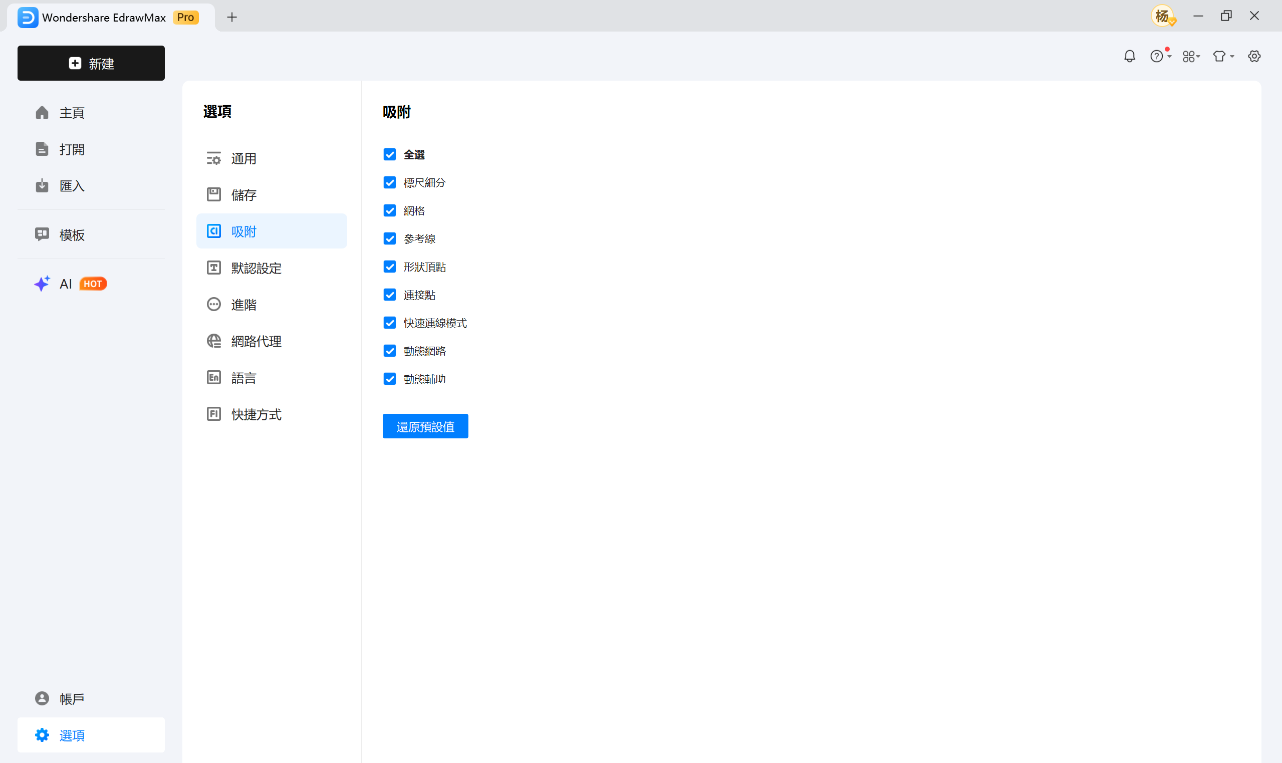
Task: Click the 模板 templates icon
Action: click(x=42, y=234)
